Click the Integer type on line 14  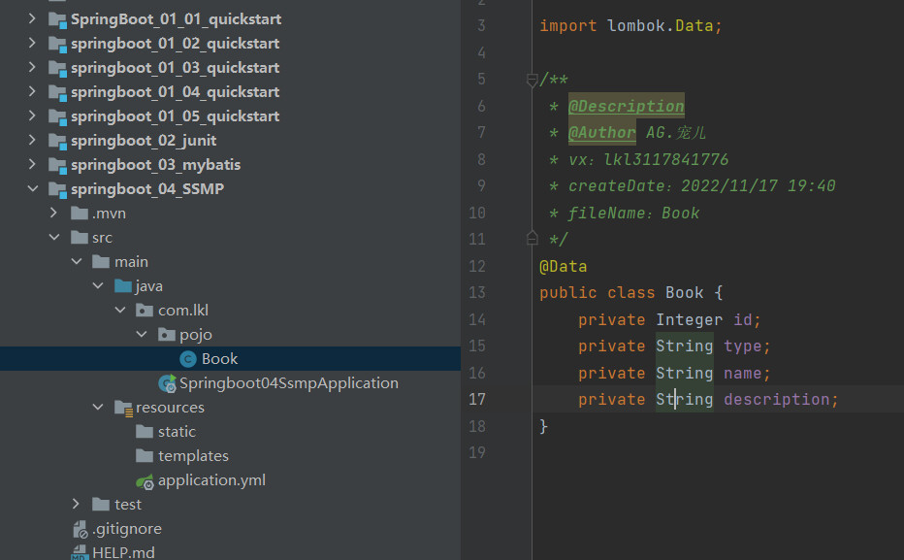[x=689, y=319]
